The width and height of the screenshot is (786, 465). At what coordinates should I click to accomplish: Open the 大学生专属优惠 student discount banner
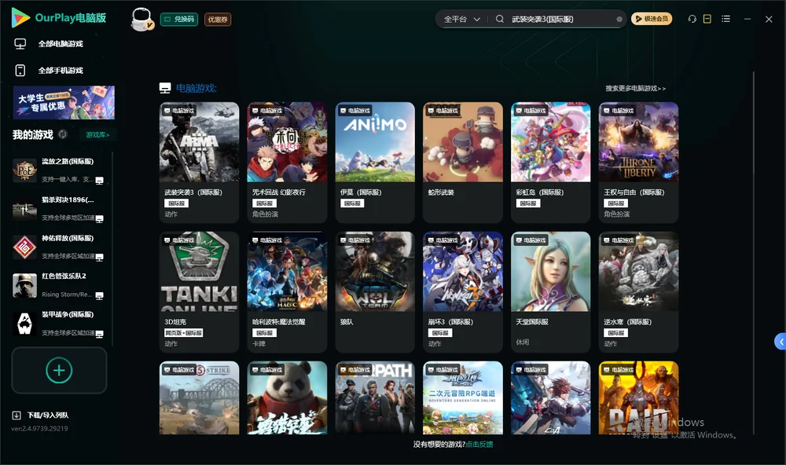pos(64,102)
